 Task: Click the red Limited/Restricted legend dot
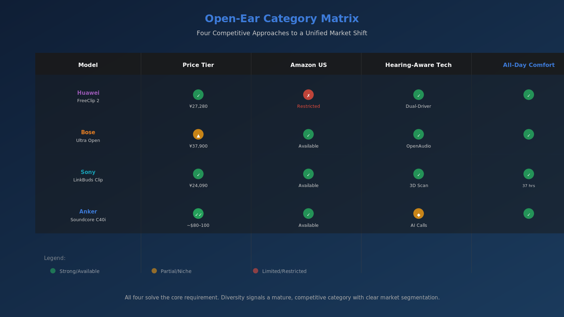[x=256, y=271]
